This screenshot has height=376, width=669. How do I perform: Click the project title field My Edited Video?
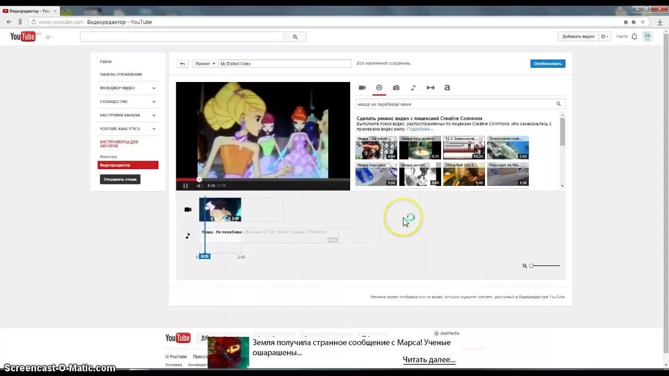(285, 64)
